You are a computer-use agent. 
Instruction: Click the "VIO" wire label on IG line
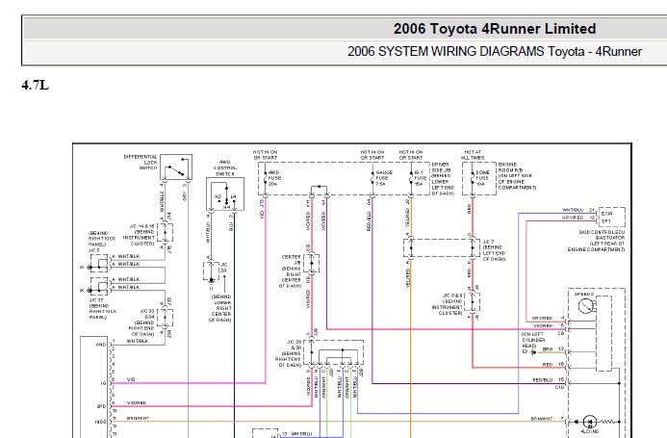click(x=131, y=379)
